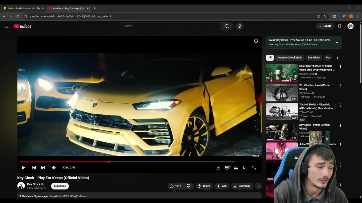
Task: Skip to the next video
Action: click(x=43, y=167)
